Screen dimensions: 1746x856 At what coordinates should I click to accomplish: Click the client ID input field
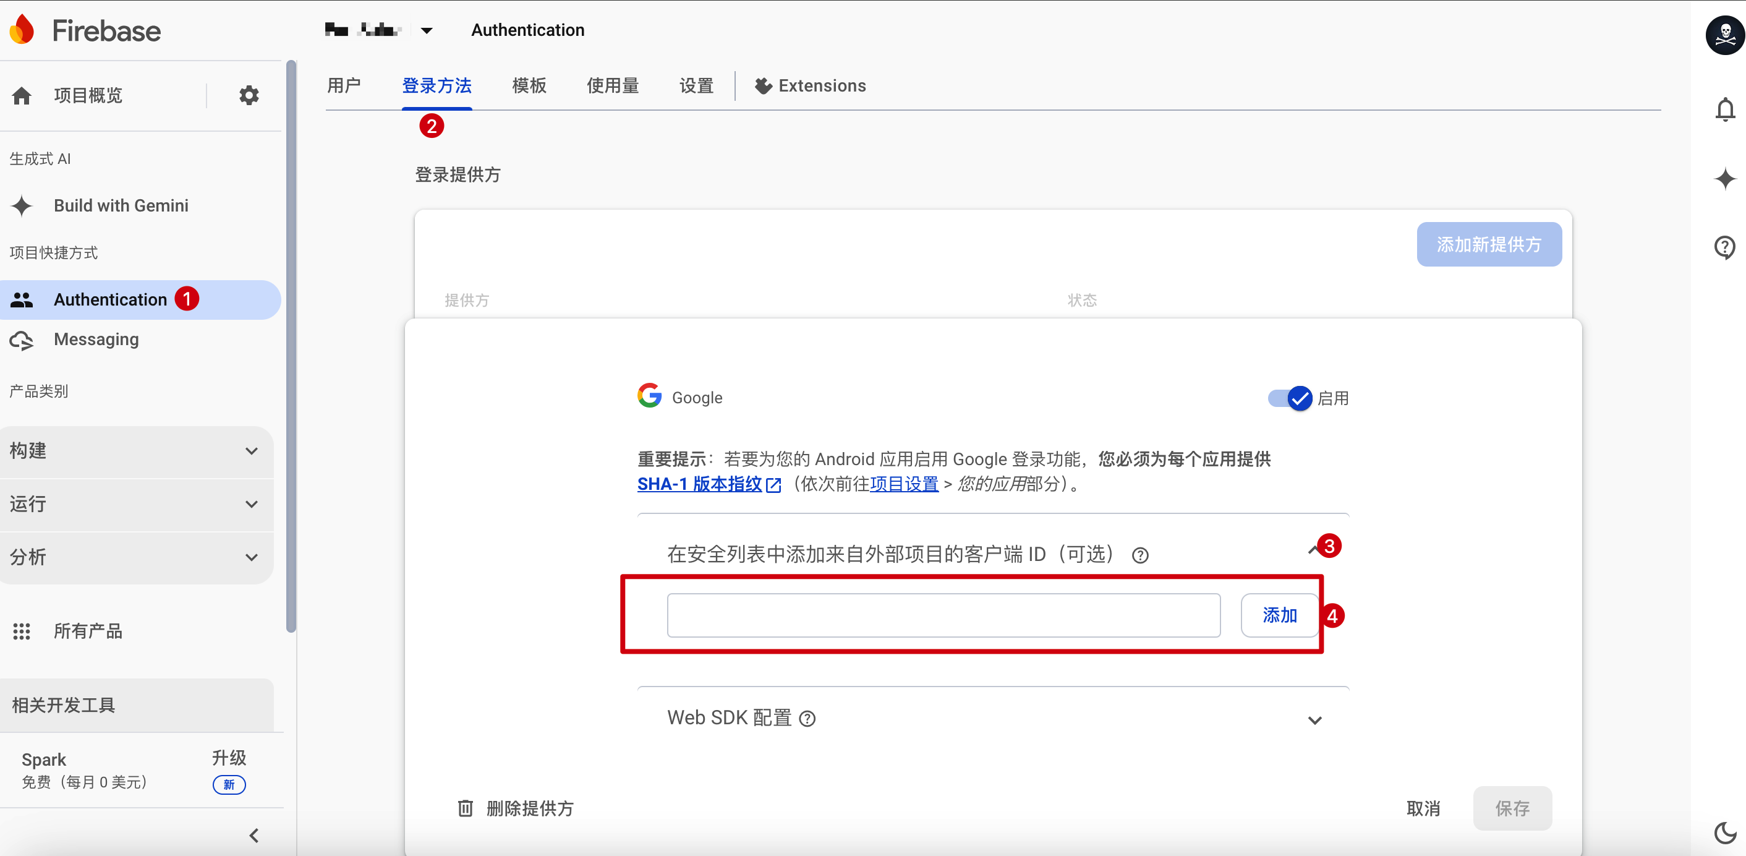pyautogui.click(x=942, y=615)
